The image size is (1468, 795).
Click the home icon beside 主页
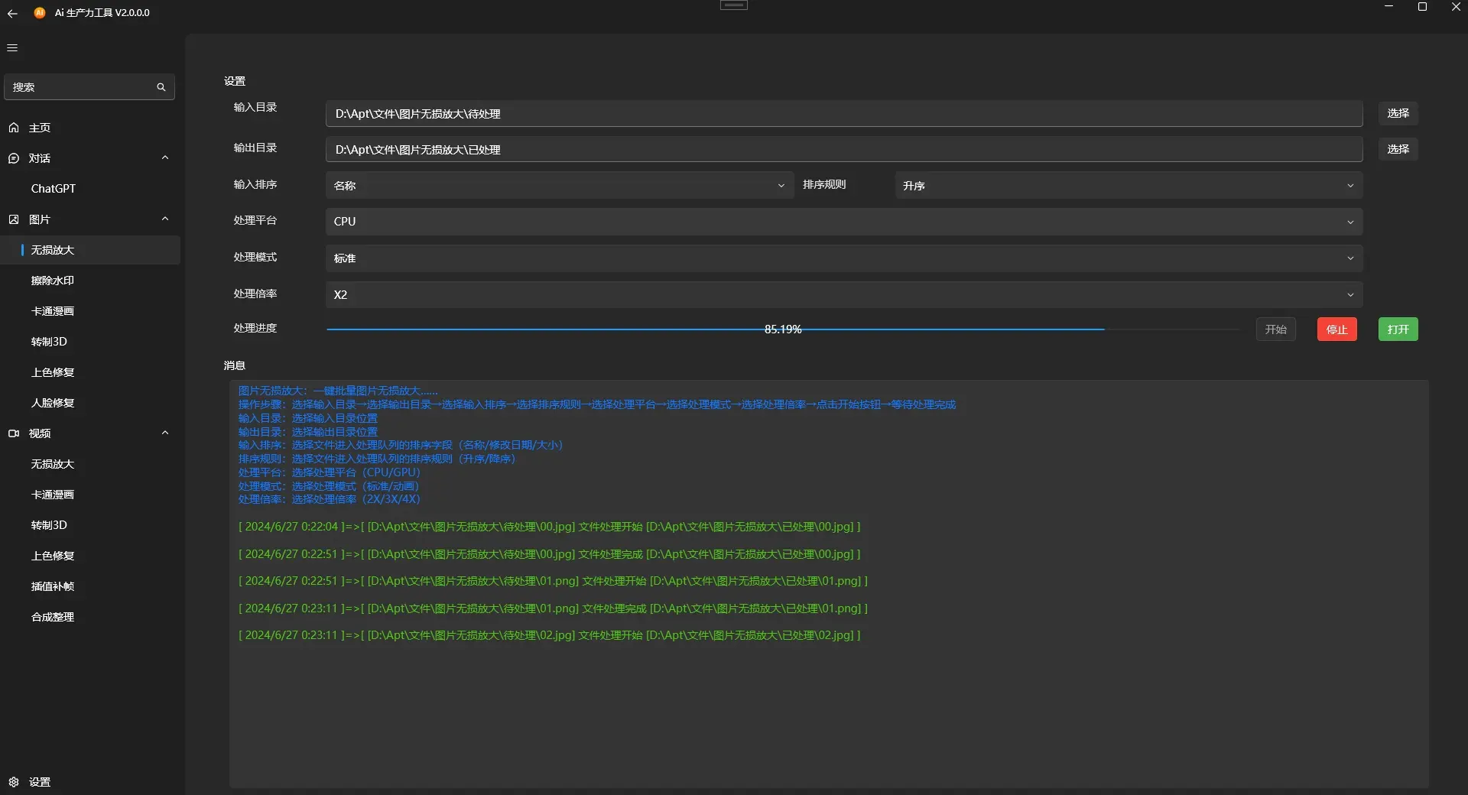click(14, 128)
